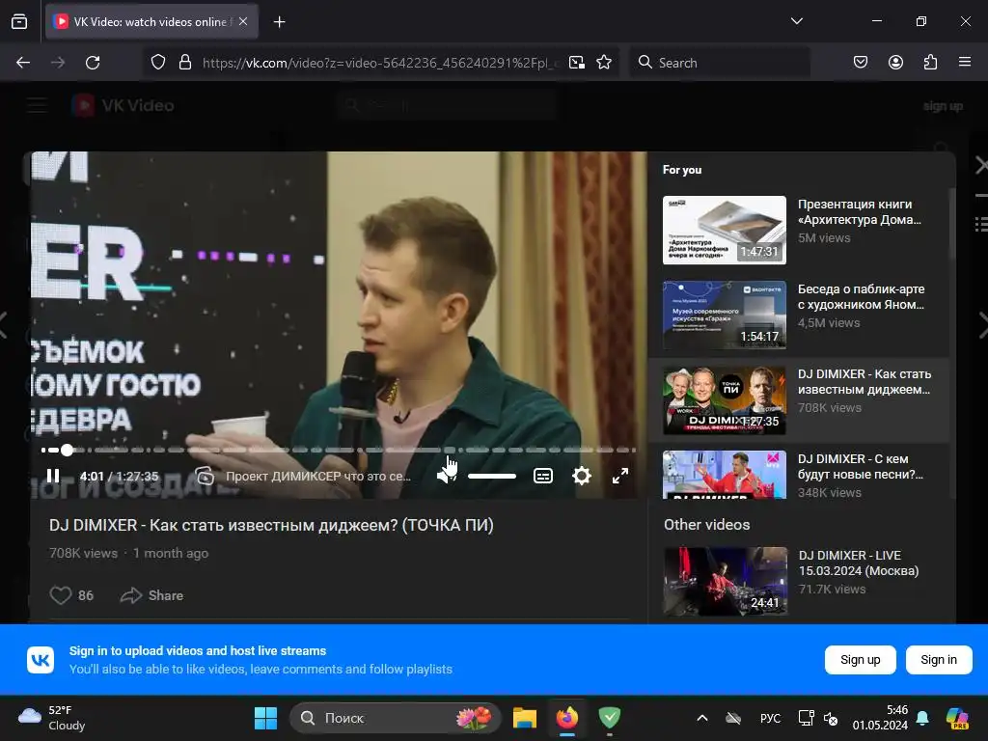This screenshot has height=741, width=988.
Task: Click the blue banner's Sign in button
Action: 938,660
